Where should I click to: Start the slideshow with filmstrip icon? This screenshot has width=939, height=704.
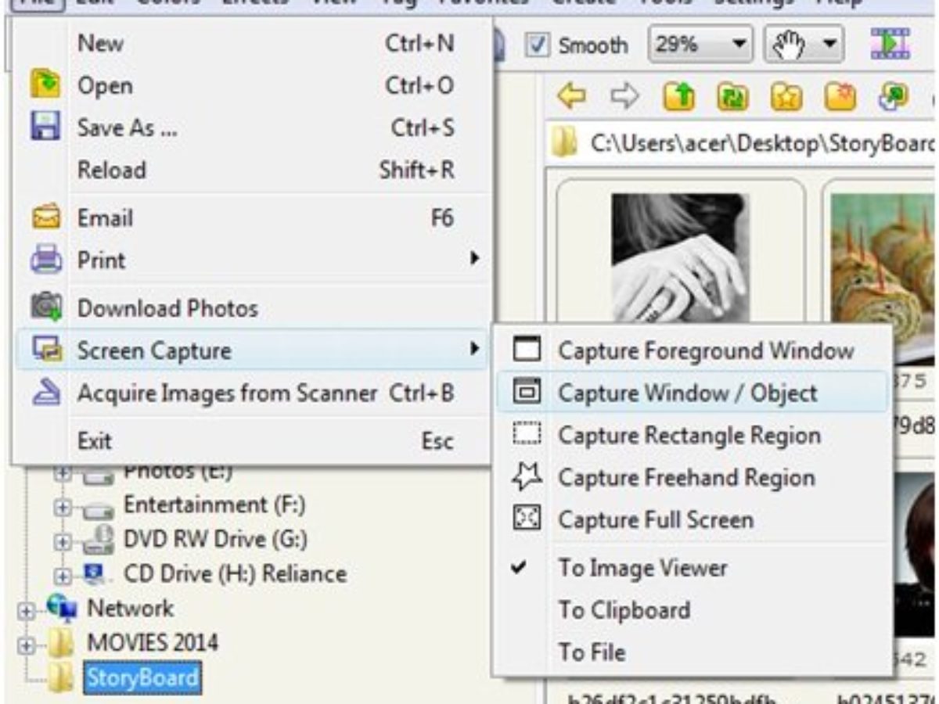pos(890,45)
